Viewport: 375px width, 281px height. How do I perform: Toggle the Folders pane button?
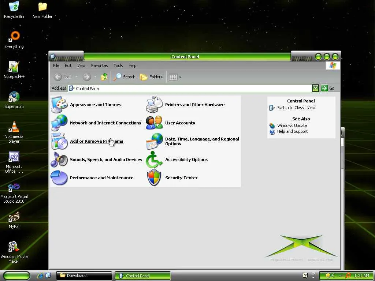151,77
